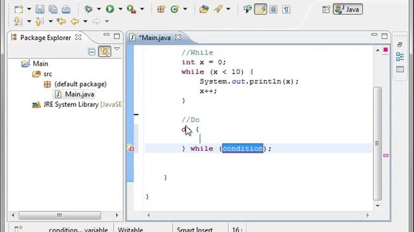Toggle the breadcrumb icon before the highlighter
Viewport: 414px width, 232px height.
click(x=248, y=9)
